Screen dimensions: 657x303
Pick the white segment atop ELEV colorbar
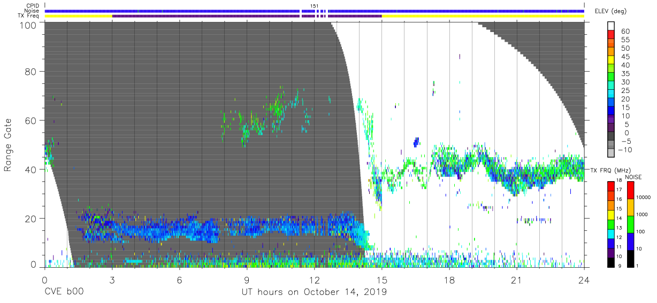click(612, 26)
